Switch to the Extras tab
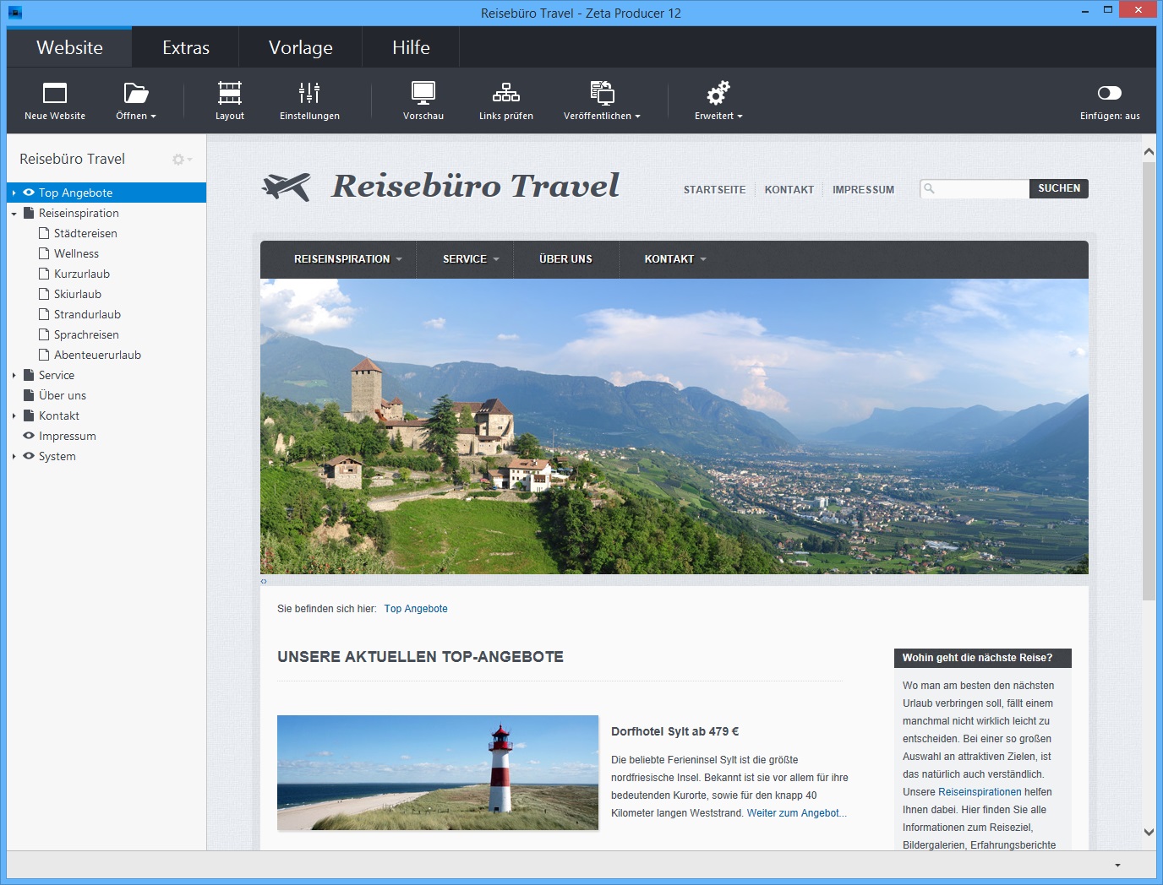This screenshot has height=885, width=1163. [x=185, y=48]
